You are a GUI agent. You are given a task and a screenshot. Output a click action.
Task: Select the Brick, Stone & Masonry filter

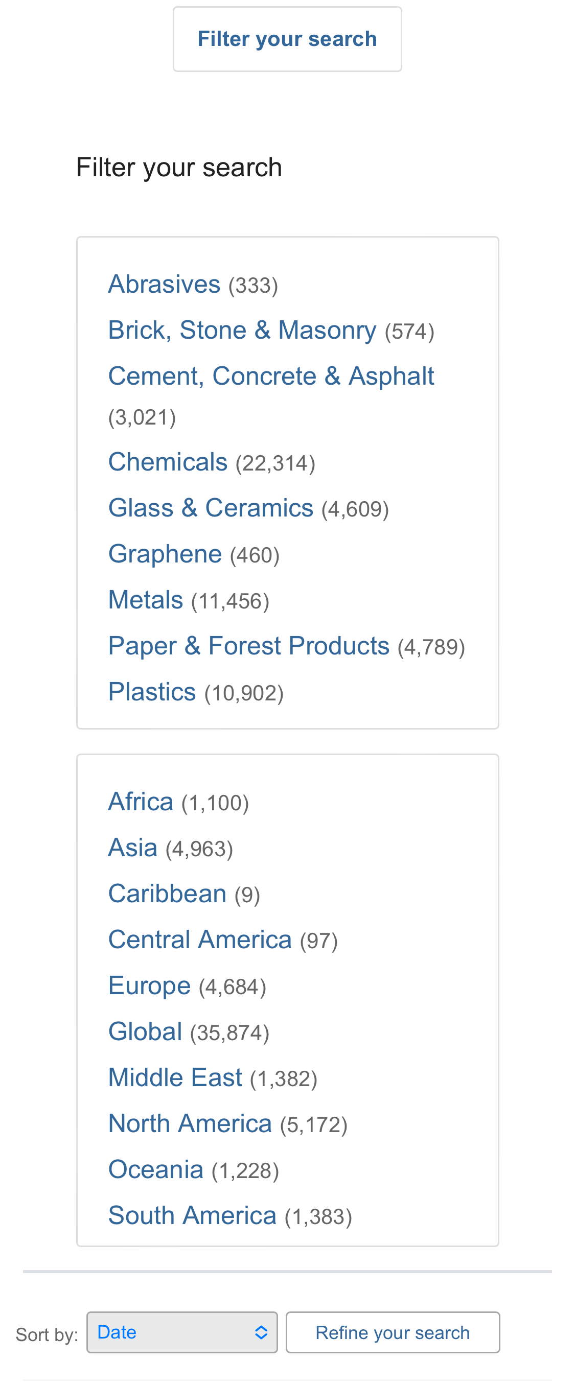[x=242, y=330]
